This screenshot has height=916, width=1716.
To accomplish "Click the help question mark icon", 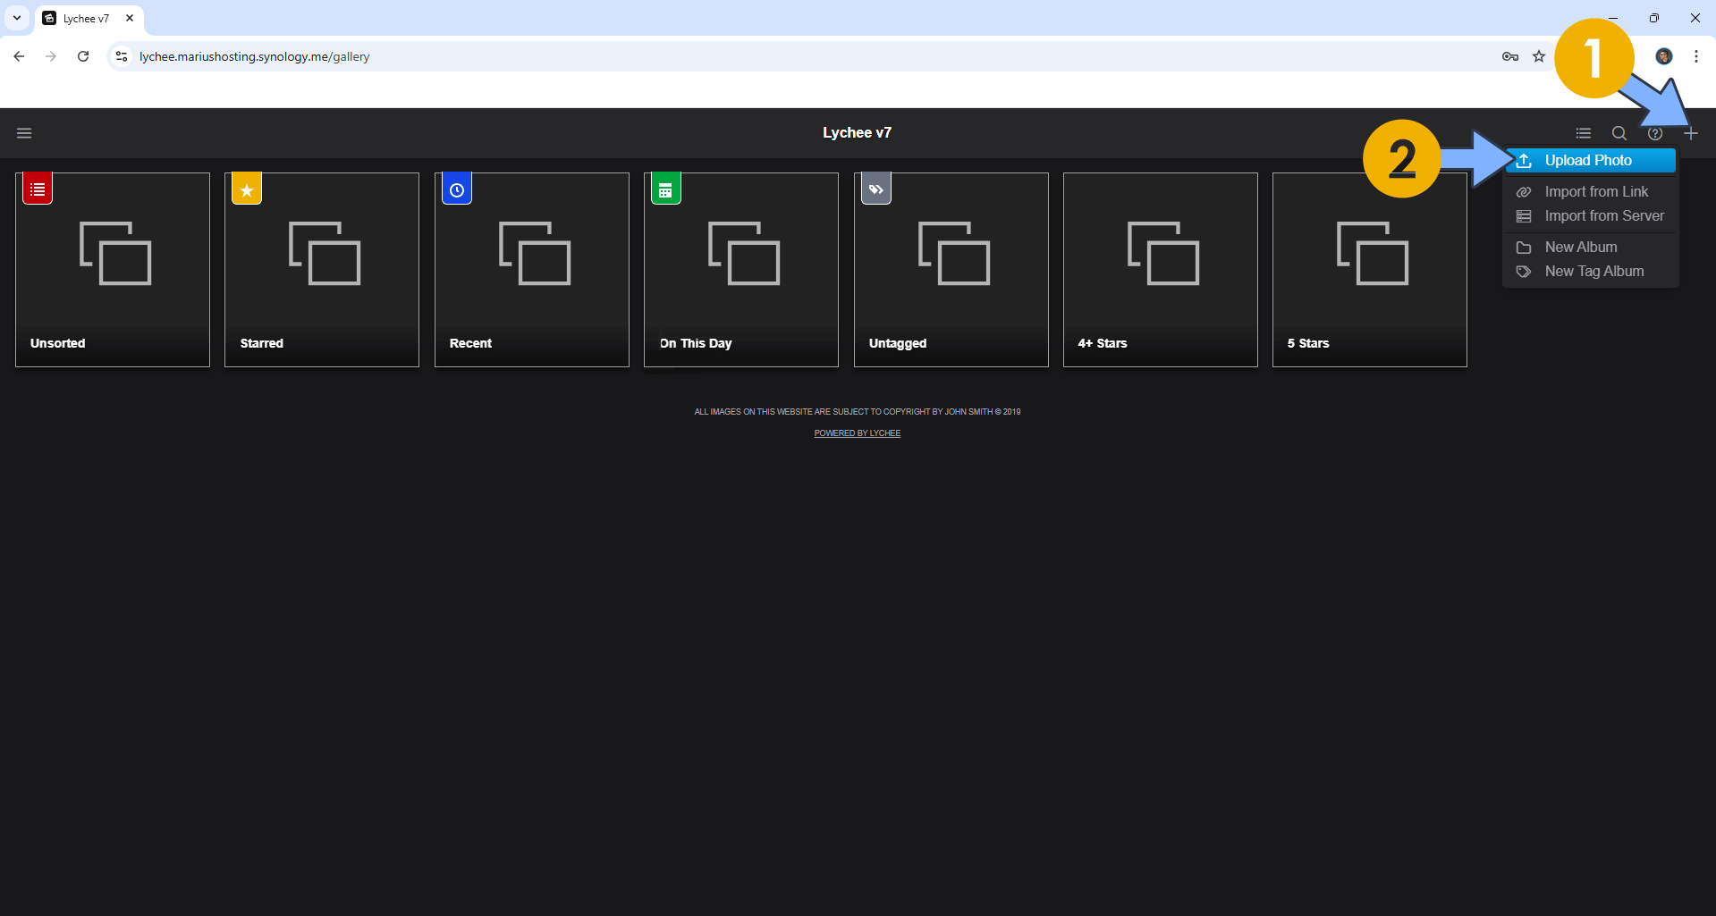I will click(x=1655, y=132).
